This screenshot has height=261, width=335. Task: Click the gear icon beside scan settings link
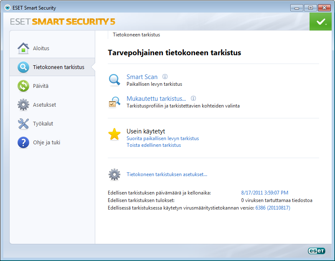[114, 174]
